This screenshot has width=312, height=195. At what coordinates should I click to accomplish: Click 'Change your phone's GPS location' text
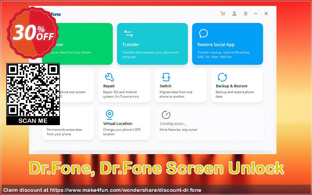122,132
